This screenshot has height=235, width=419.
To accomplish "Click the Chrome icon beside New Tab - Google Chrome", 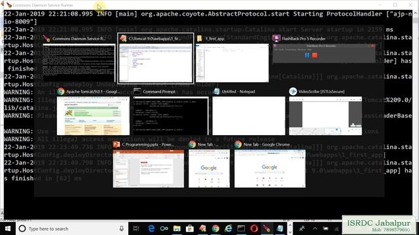I will point(238,144).
